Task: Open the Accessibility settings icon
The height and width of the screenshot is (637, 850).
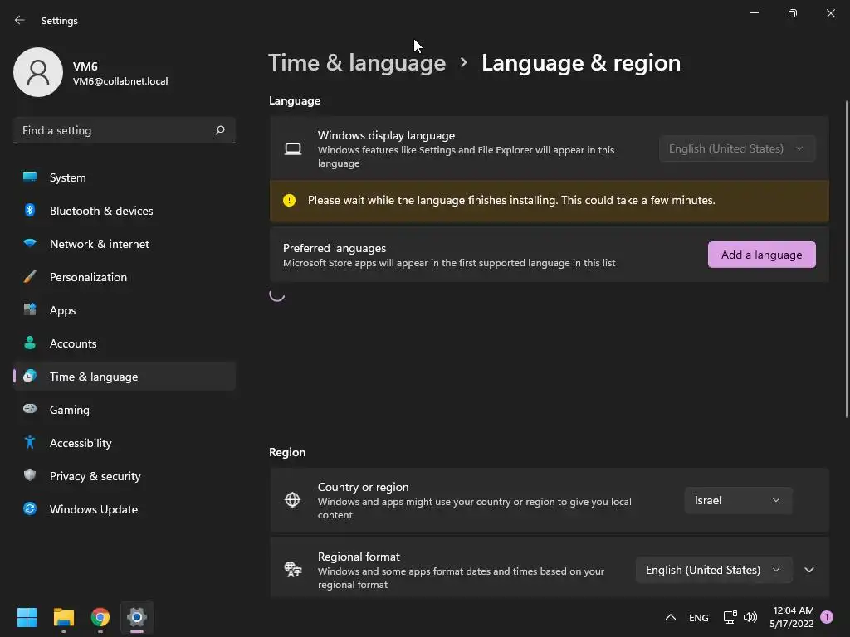Action: tap(30, 443)
